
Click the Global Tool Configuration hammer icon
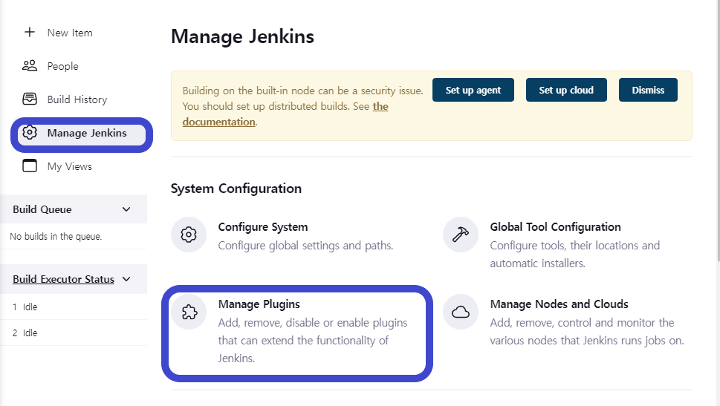pyautogui.click(x=461, y=235)
